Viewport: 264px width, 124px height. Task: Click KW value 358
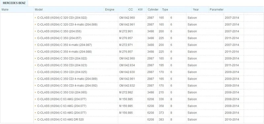click(x=161, y=106)
